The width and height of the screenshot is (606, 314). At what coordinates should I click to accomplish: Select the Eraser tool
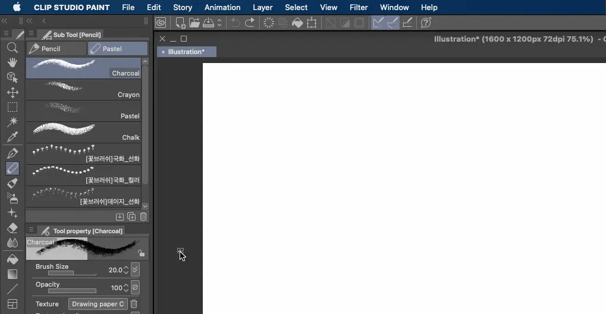pyautogui.click(x=12, y=228)
